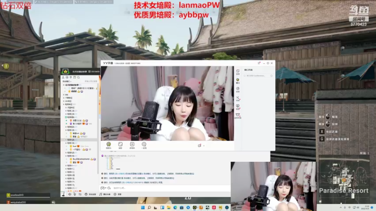Image resolution: width=376 pixels, height=211 pixels.
Task: Toggle the 吃鸡八队 channel expander
Action: pos(66,143)
